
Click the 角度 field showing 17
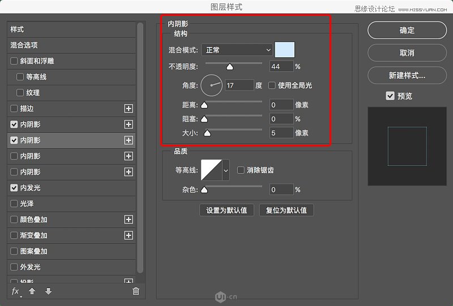pyautogui.click(x=239, y=85)
